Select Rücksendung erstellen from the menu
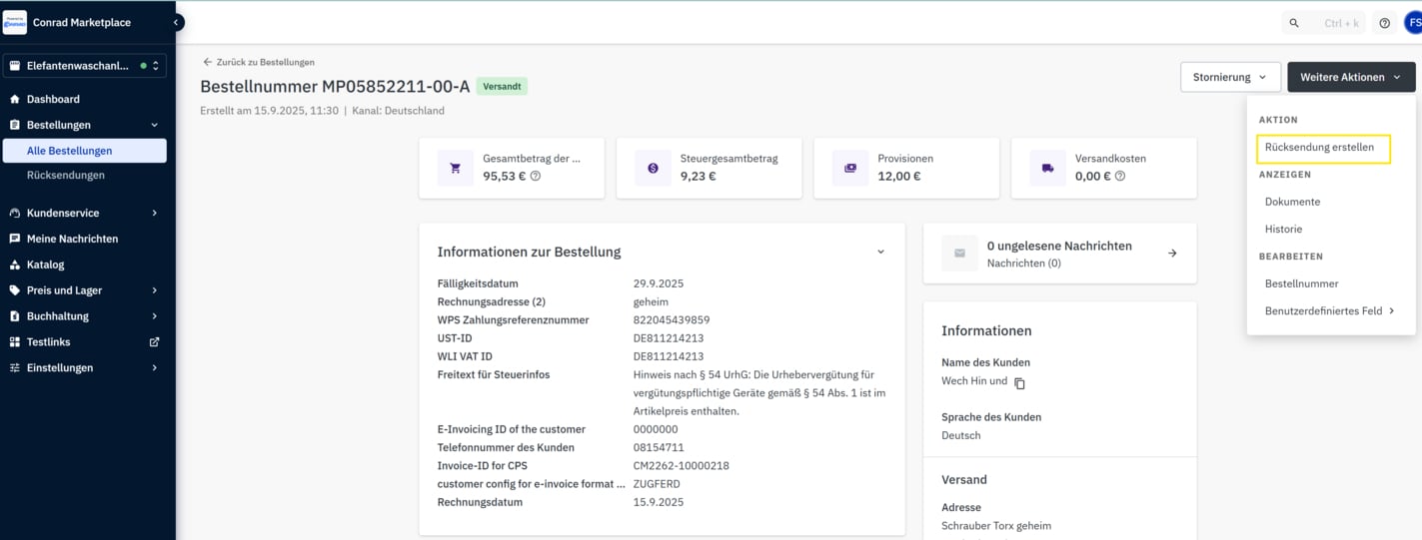Viewport: 1422px width, 540px height. tap(1319, 148)
